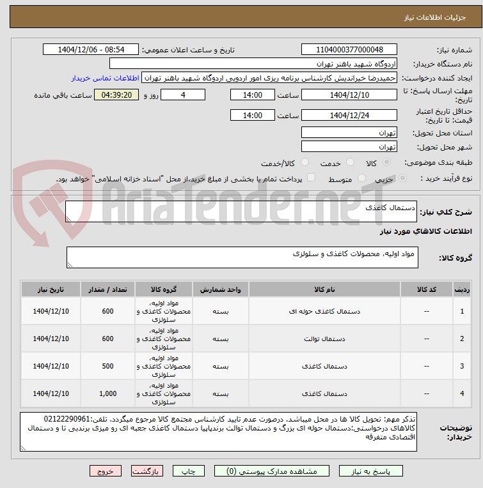Click unit بسته in row 3
This screenshot has width=483, height=488.
point(221,366)
